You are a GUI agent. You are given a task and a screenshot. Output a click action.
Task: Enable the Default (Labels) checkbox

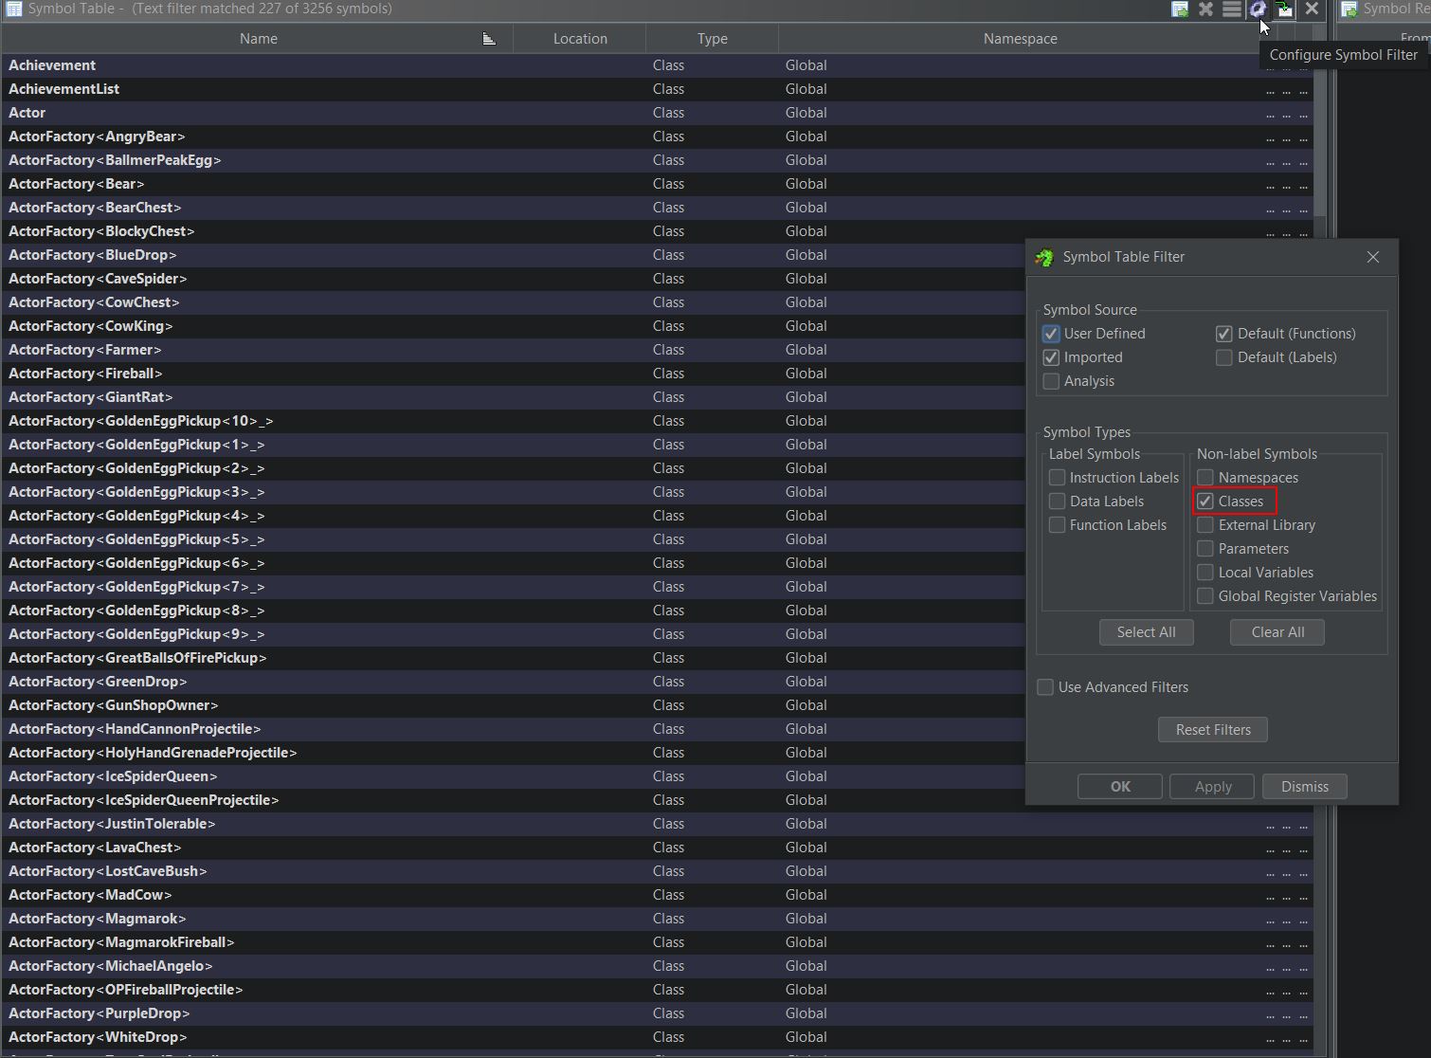[1224, 357]
